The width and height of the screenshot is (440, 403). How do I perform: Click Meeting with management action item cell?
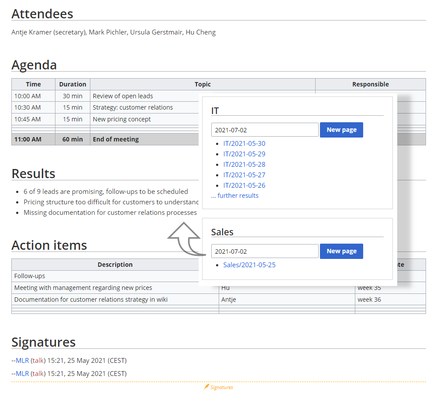coord(115,288)
